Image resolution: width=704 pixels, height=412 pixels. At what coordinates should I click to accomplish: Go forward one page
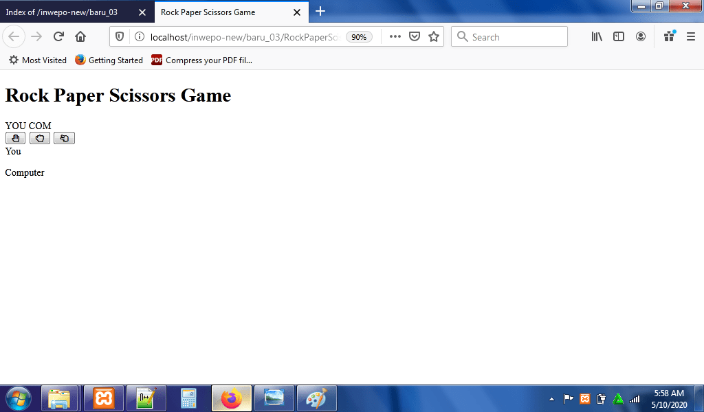pyautogui.click(x=36, y=37)
